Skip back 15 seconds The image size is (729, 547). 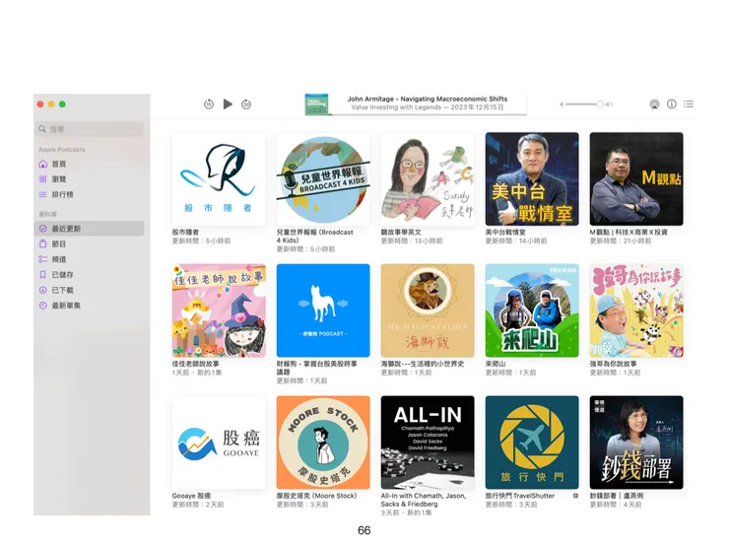coord(209,104)
